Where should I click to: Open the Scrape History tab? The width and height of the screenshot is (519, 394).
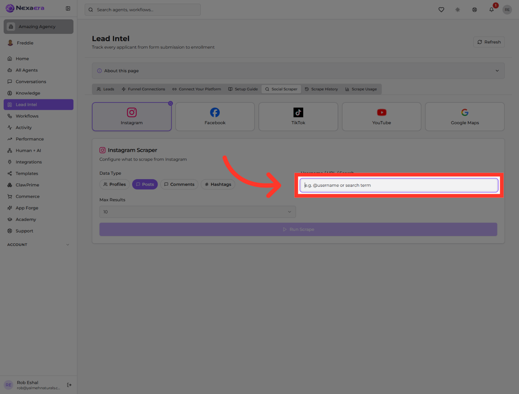(x=321, y=89)
